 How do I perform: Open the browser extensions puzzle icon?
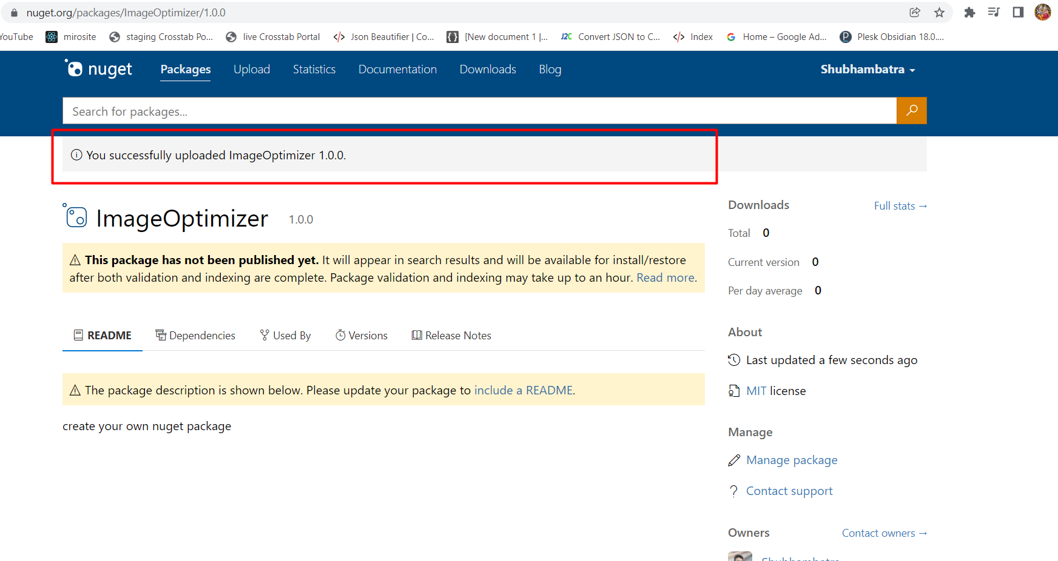point(969,12)
